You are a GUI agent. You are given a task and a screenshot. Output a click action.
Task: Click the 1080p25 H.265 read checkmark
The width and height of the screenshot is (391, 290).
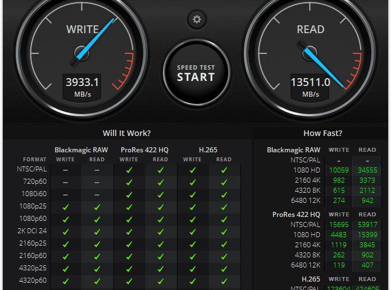point(224,207)
